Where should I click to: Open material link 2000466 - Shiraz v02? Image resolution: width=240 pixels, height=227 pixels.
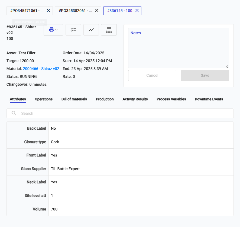point(41,69)
